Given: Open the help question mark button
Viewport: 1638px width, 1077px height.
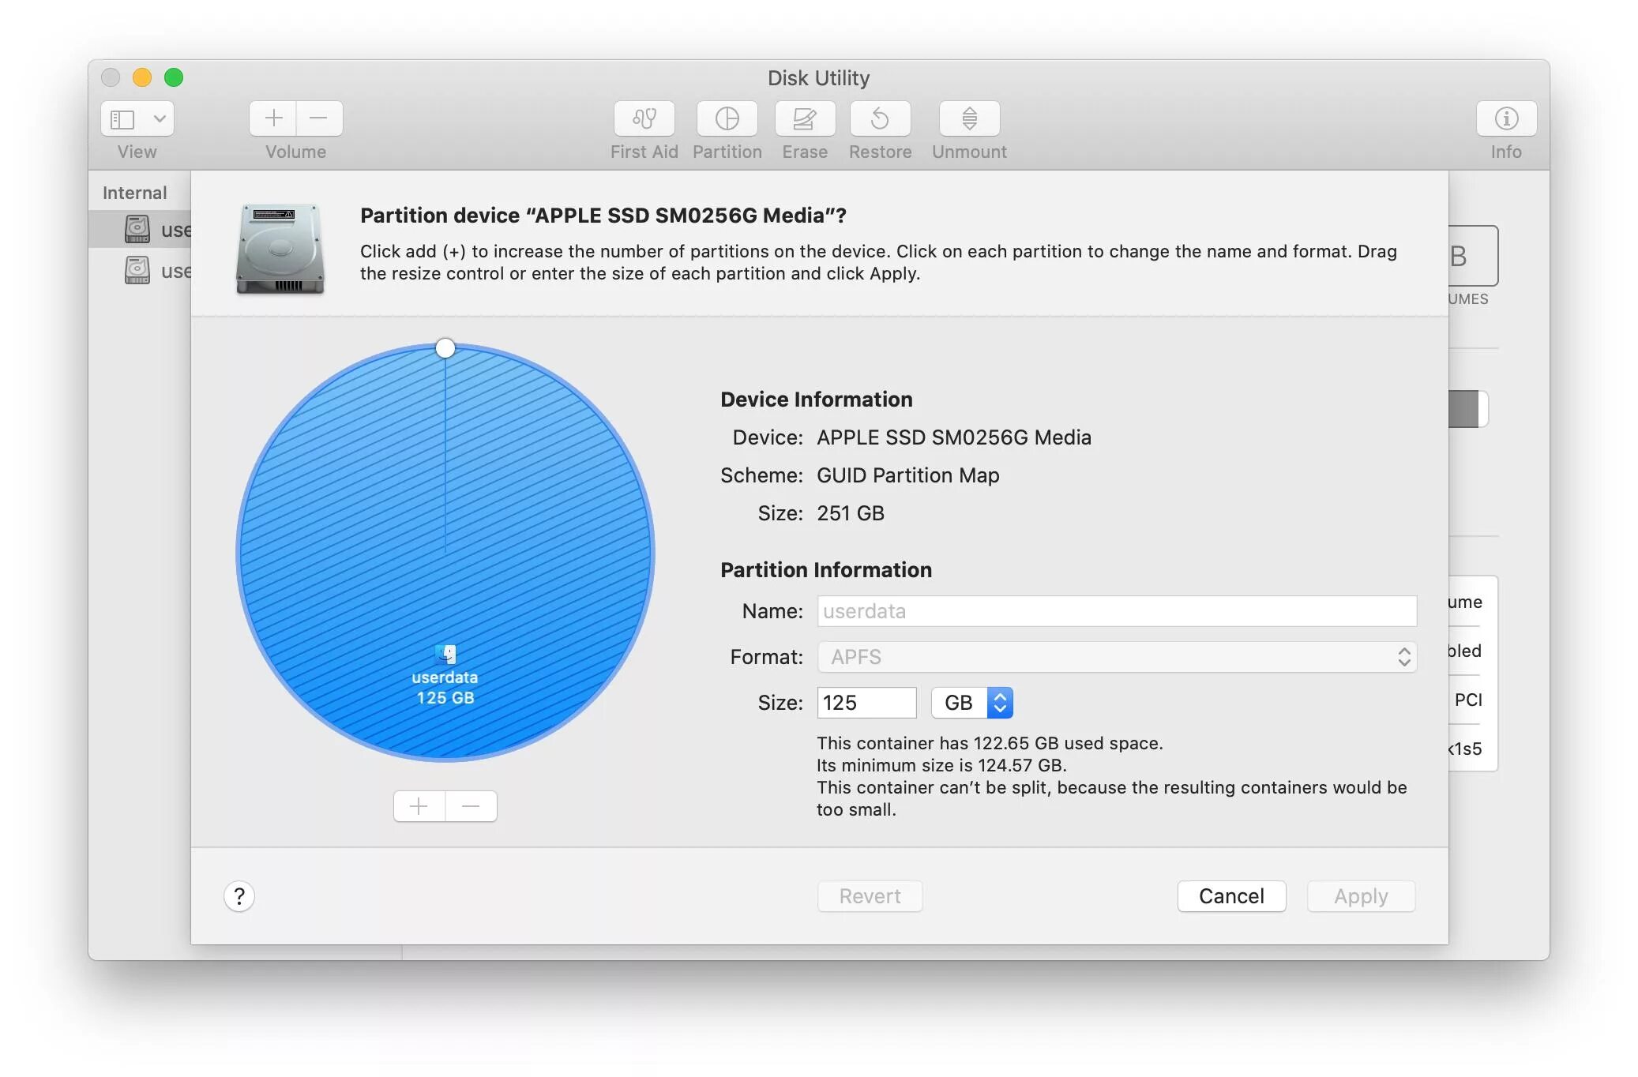Looking at the screenshot, I should [239, 896].
